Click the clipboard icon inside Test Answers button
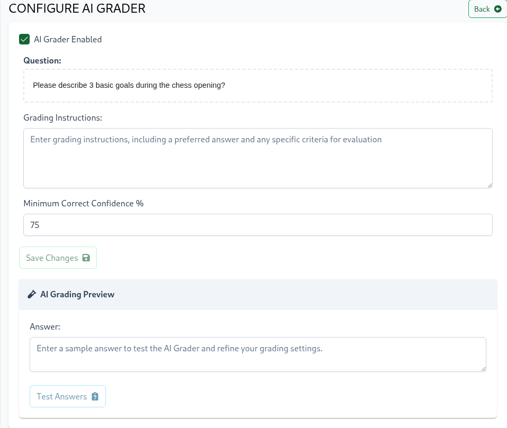 95,396
